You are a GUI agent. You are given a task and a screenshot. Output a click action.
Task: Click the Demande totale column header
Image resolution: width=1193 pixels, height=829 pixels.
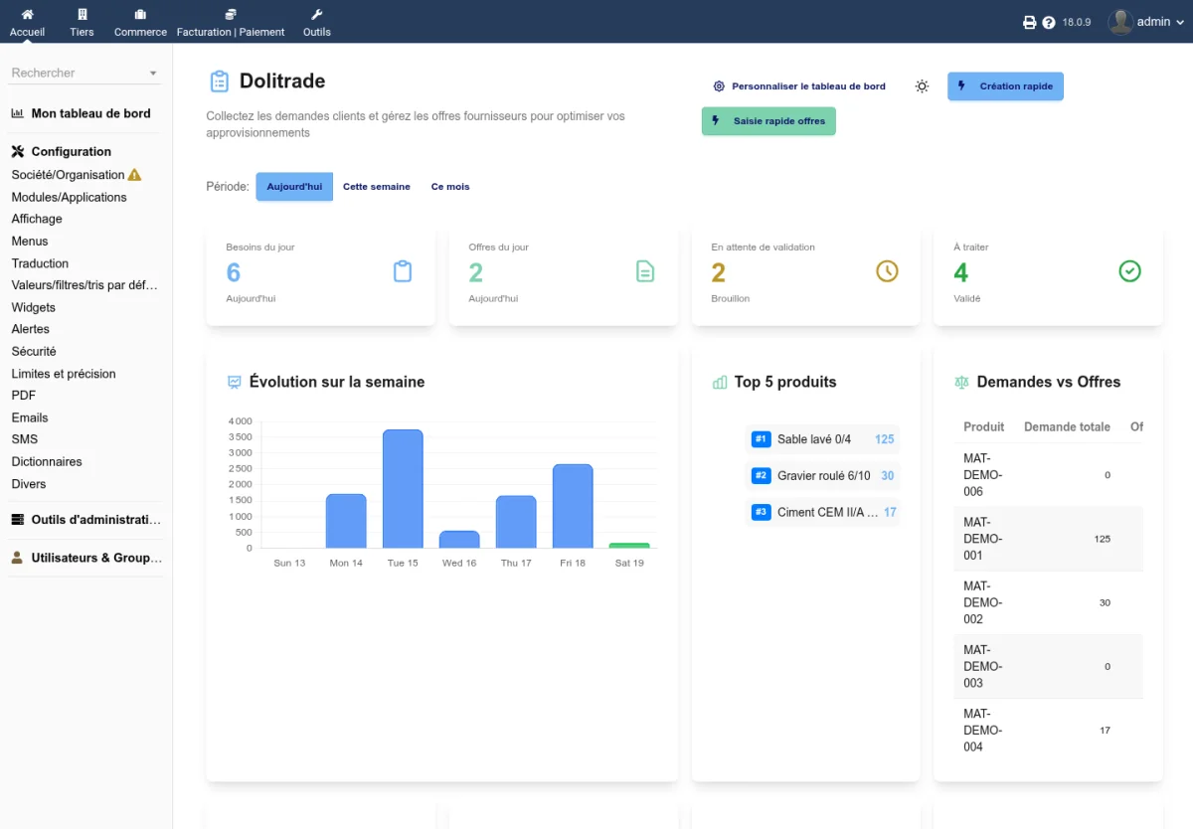click(1067, 426)
